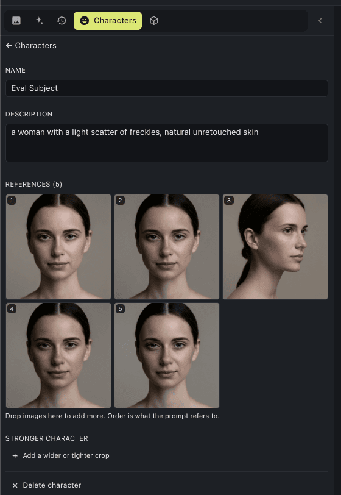Click the NAME label
341x495 pixels.
(15, 70)
